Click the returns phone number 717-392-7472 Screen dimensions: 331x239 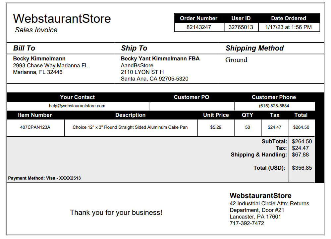coord(247,223)
